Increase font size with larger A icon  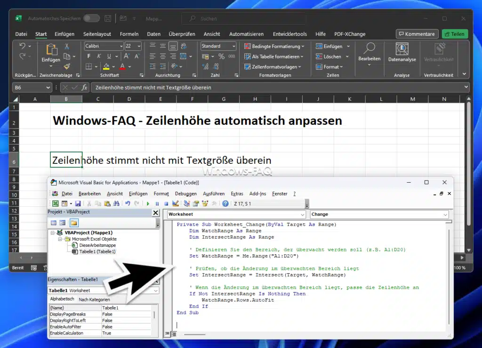(126, 56)
